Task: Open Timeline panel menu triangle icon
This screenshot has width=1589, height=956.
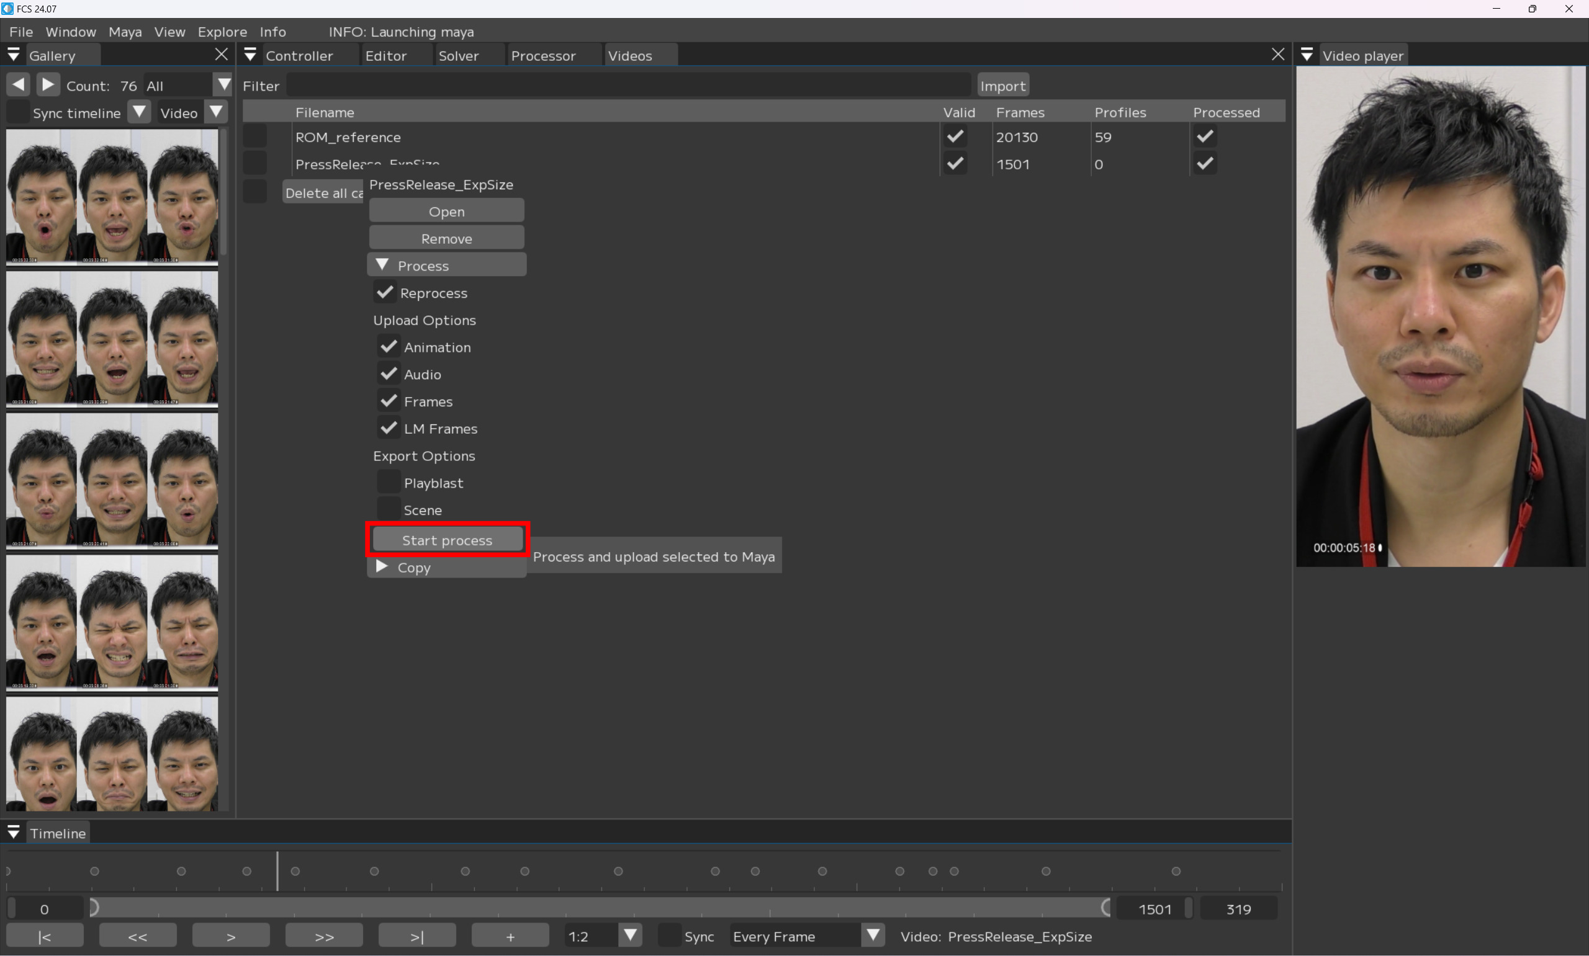Action: point(14,833)
